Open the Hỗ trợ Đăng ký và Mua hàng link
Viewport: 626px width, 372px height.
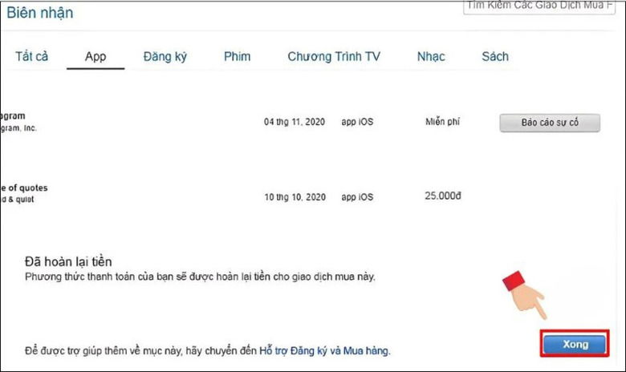click(324, 351)
